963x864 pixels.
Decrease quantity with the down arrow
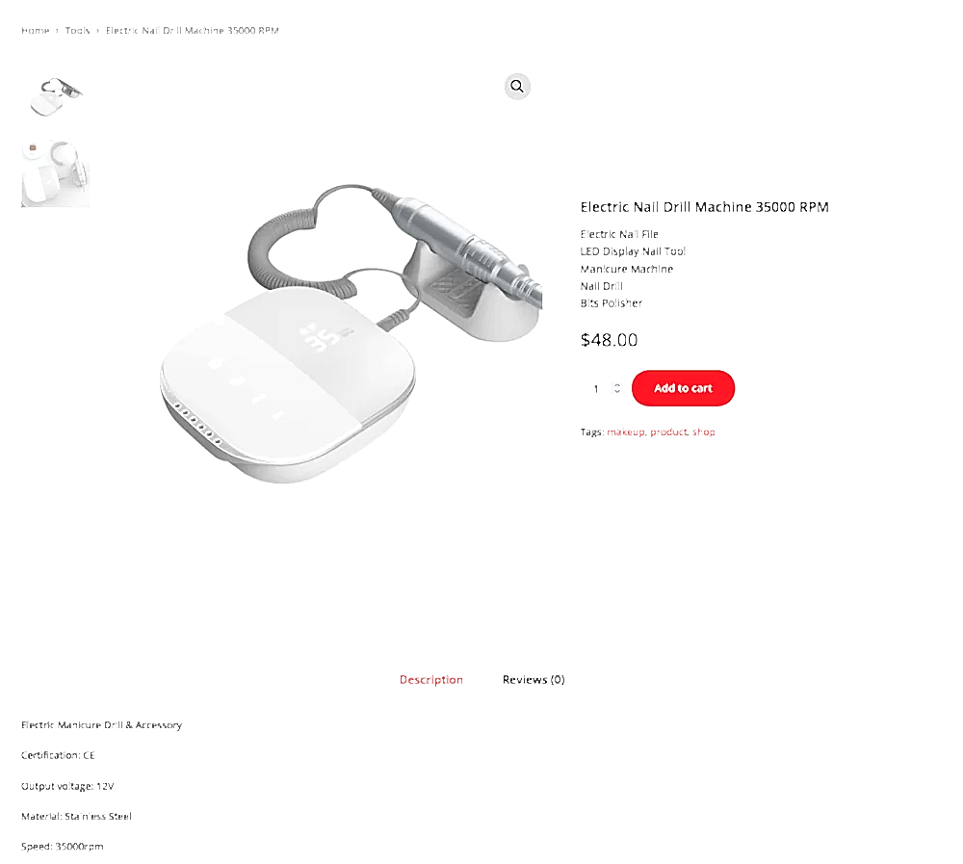[x=617, y=391]
